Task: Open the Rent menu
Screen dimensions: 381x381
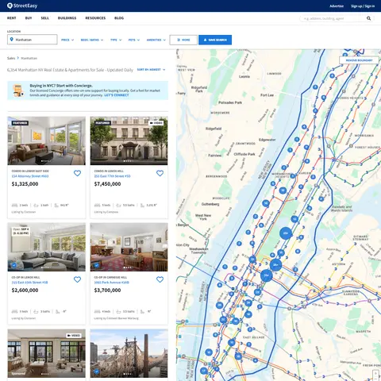Action: point(12,18)
